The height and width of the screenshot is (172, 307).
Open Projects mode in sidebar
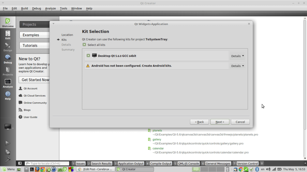pos(8,71)
